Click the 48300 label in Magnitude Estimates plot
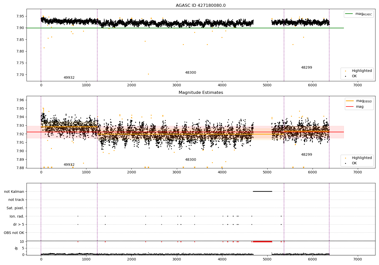The width and height of the screenshot is (379, 265). pos(191,160)
